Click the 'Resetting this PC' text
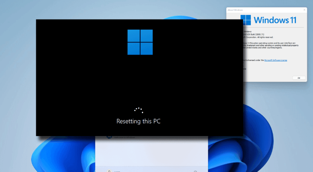The image size is (313, 172). coord(138,121)
